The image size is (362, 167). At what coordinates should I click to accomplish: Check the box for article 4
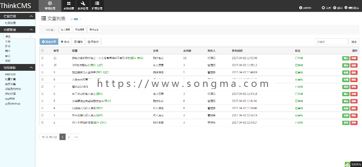pos(43,108)
